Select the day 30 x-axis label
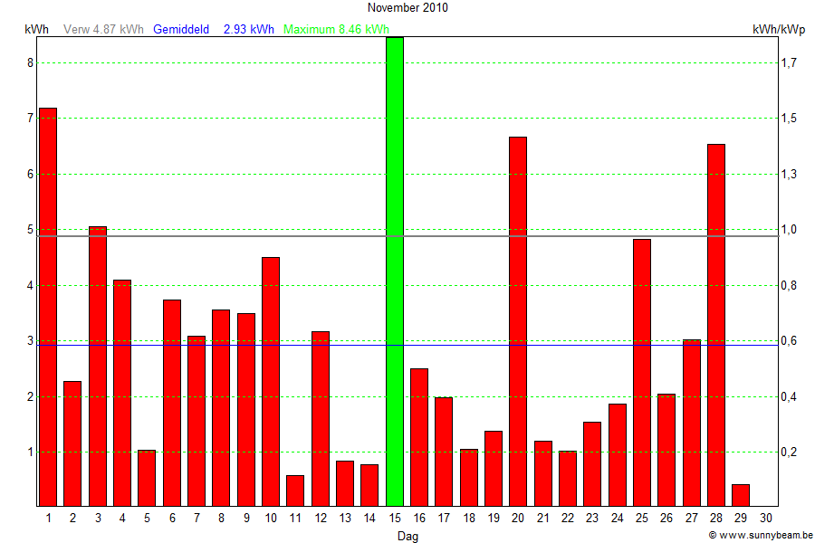Viewport: 815px width, 543px height. coord(765,519)
